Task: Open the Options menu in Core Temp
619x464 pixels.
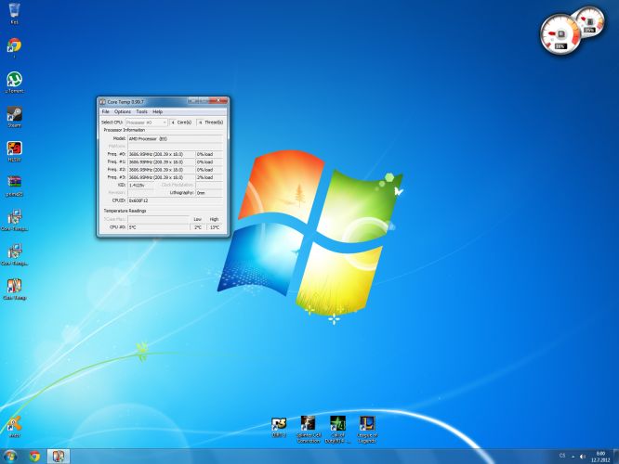Action: (123, 112)
